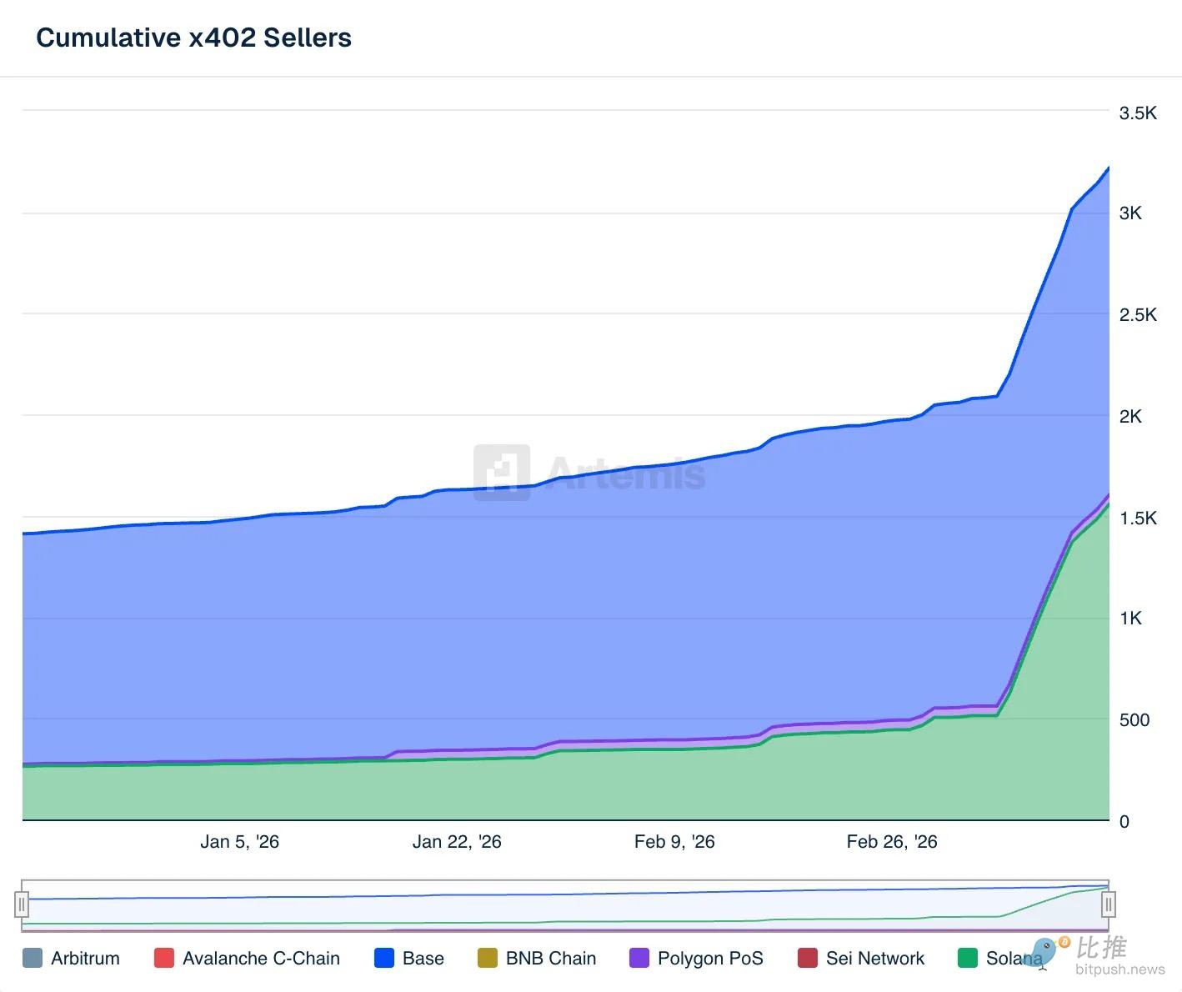1182x992 pixels.
Task: Open the bitpush.news watermark link
Action: tap(1119, 969)
